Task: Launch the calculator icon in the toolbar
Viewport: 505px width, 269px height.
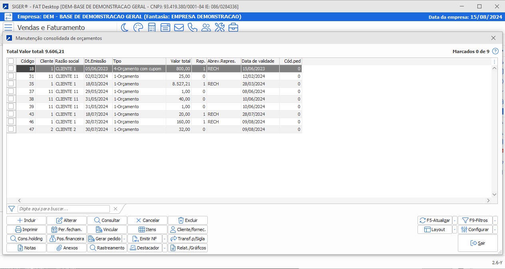Action: pyautogui.click(x=152, y=28)
